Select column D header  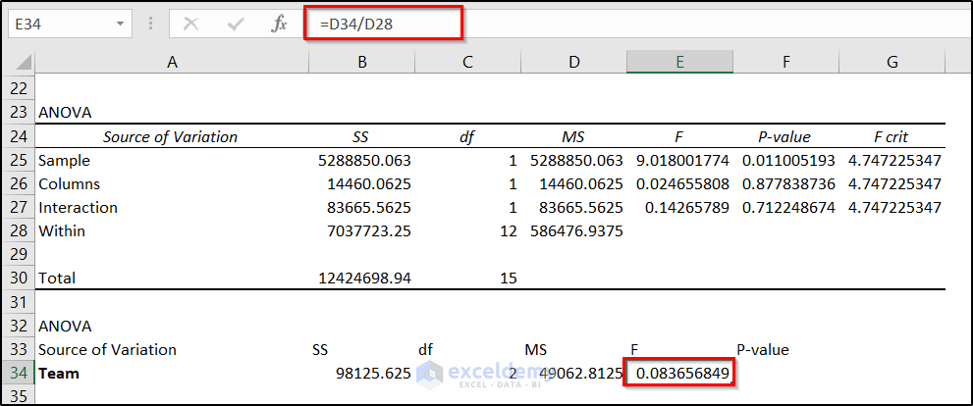(574, 62)
